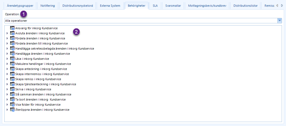This screenshot has height=126, width=286.
Task: Select Läsa i inkorg Kundservice text
Action: point(32,59)
